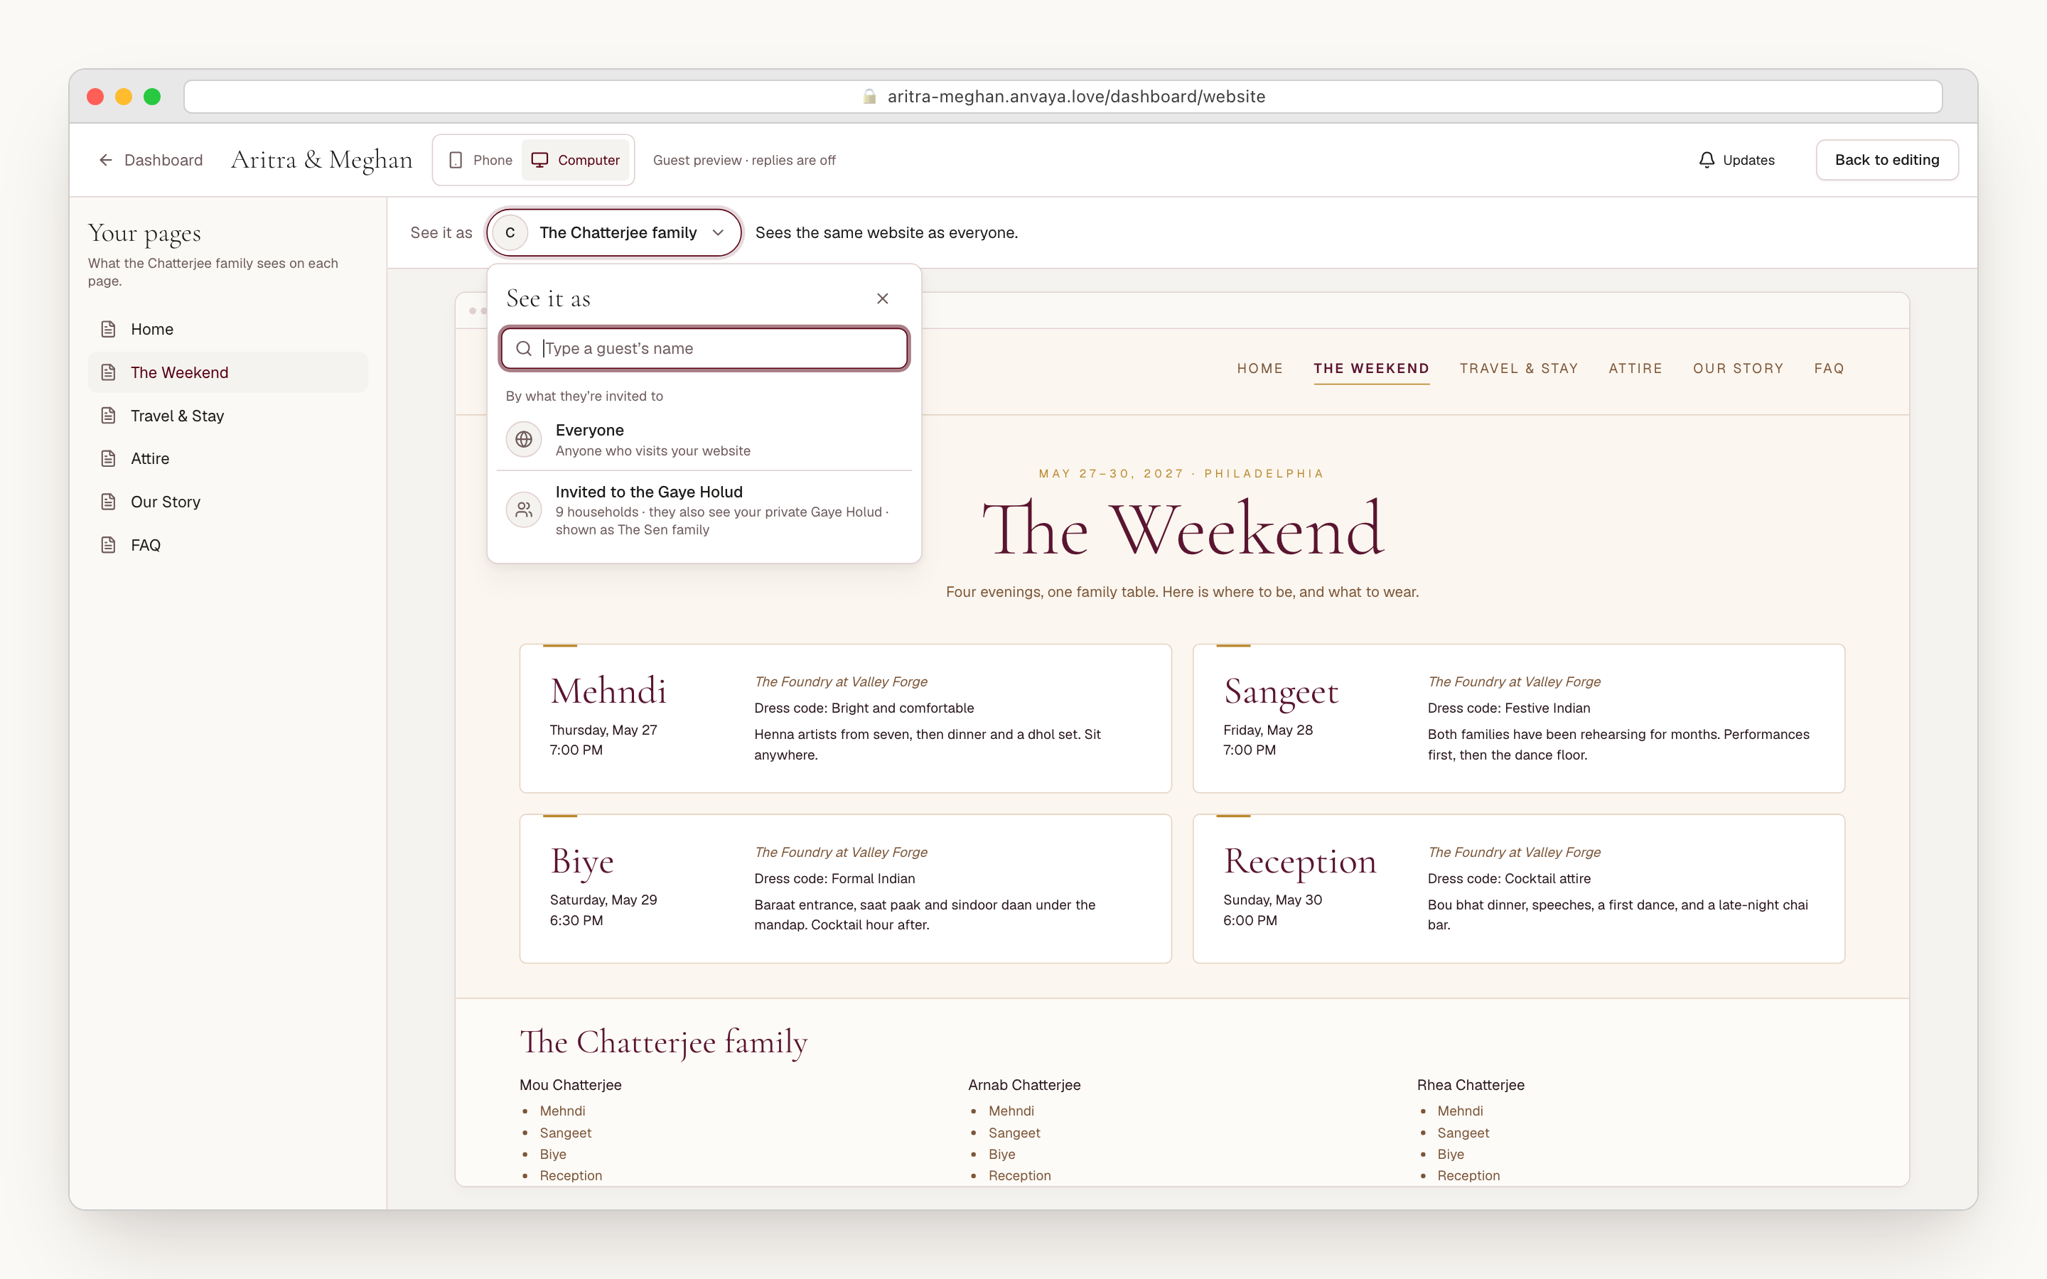Click HOME in the preview site navigation
This screenshot has width=2047, height=1279.
click(x=1259, y=368)
